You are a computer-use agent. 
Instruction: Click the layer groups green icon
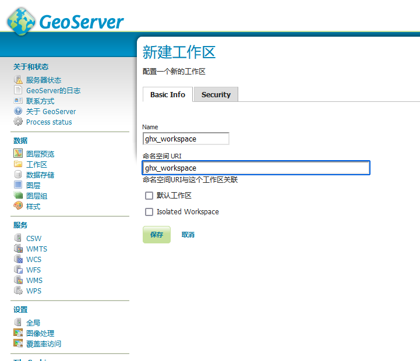18,195
